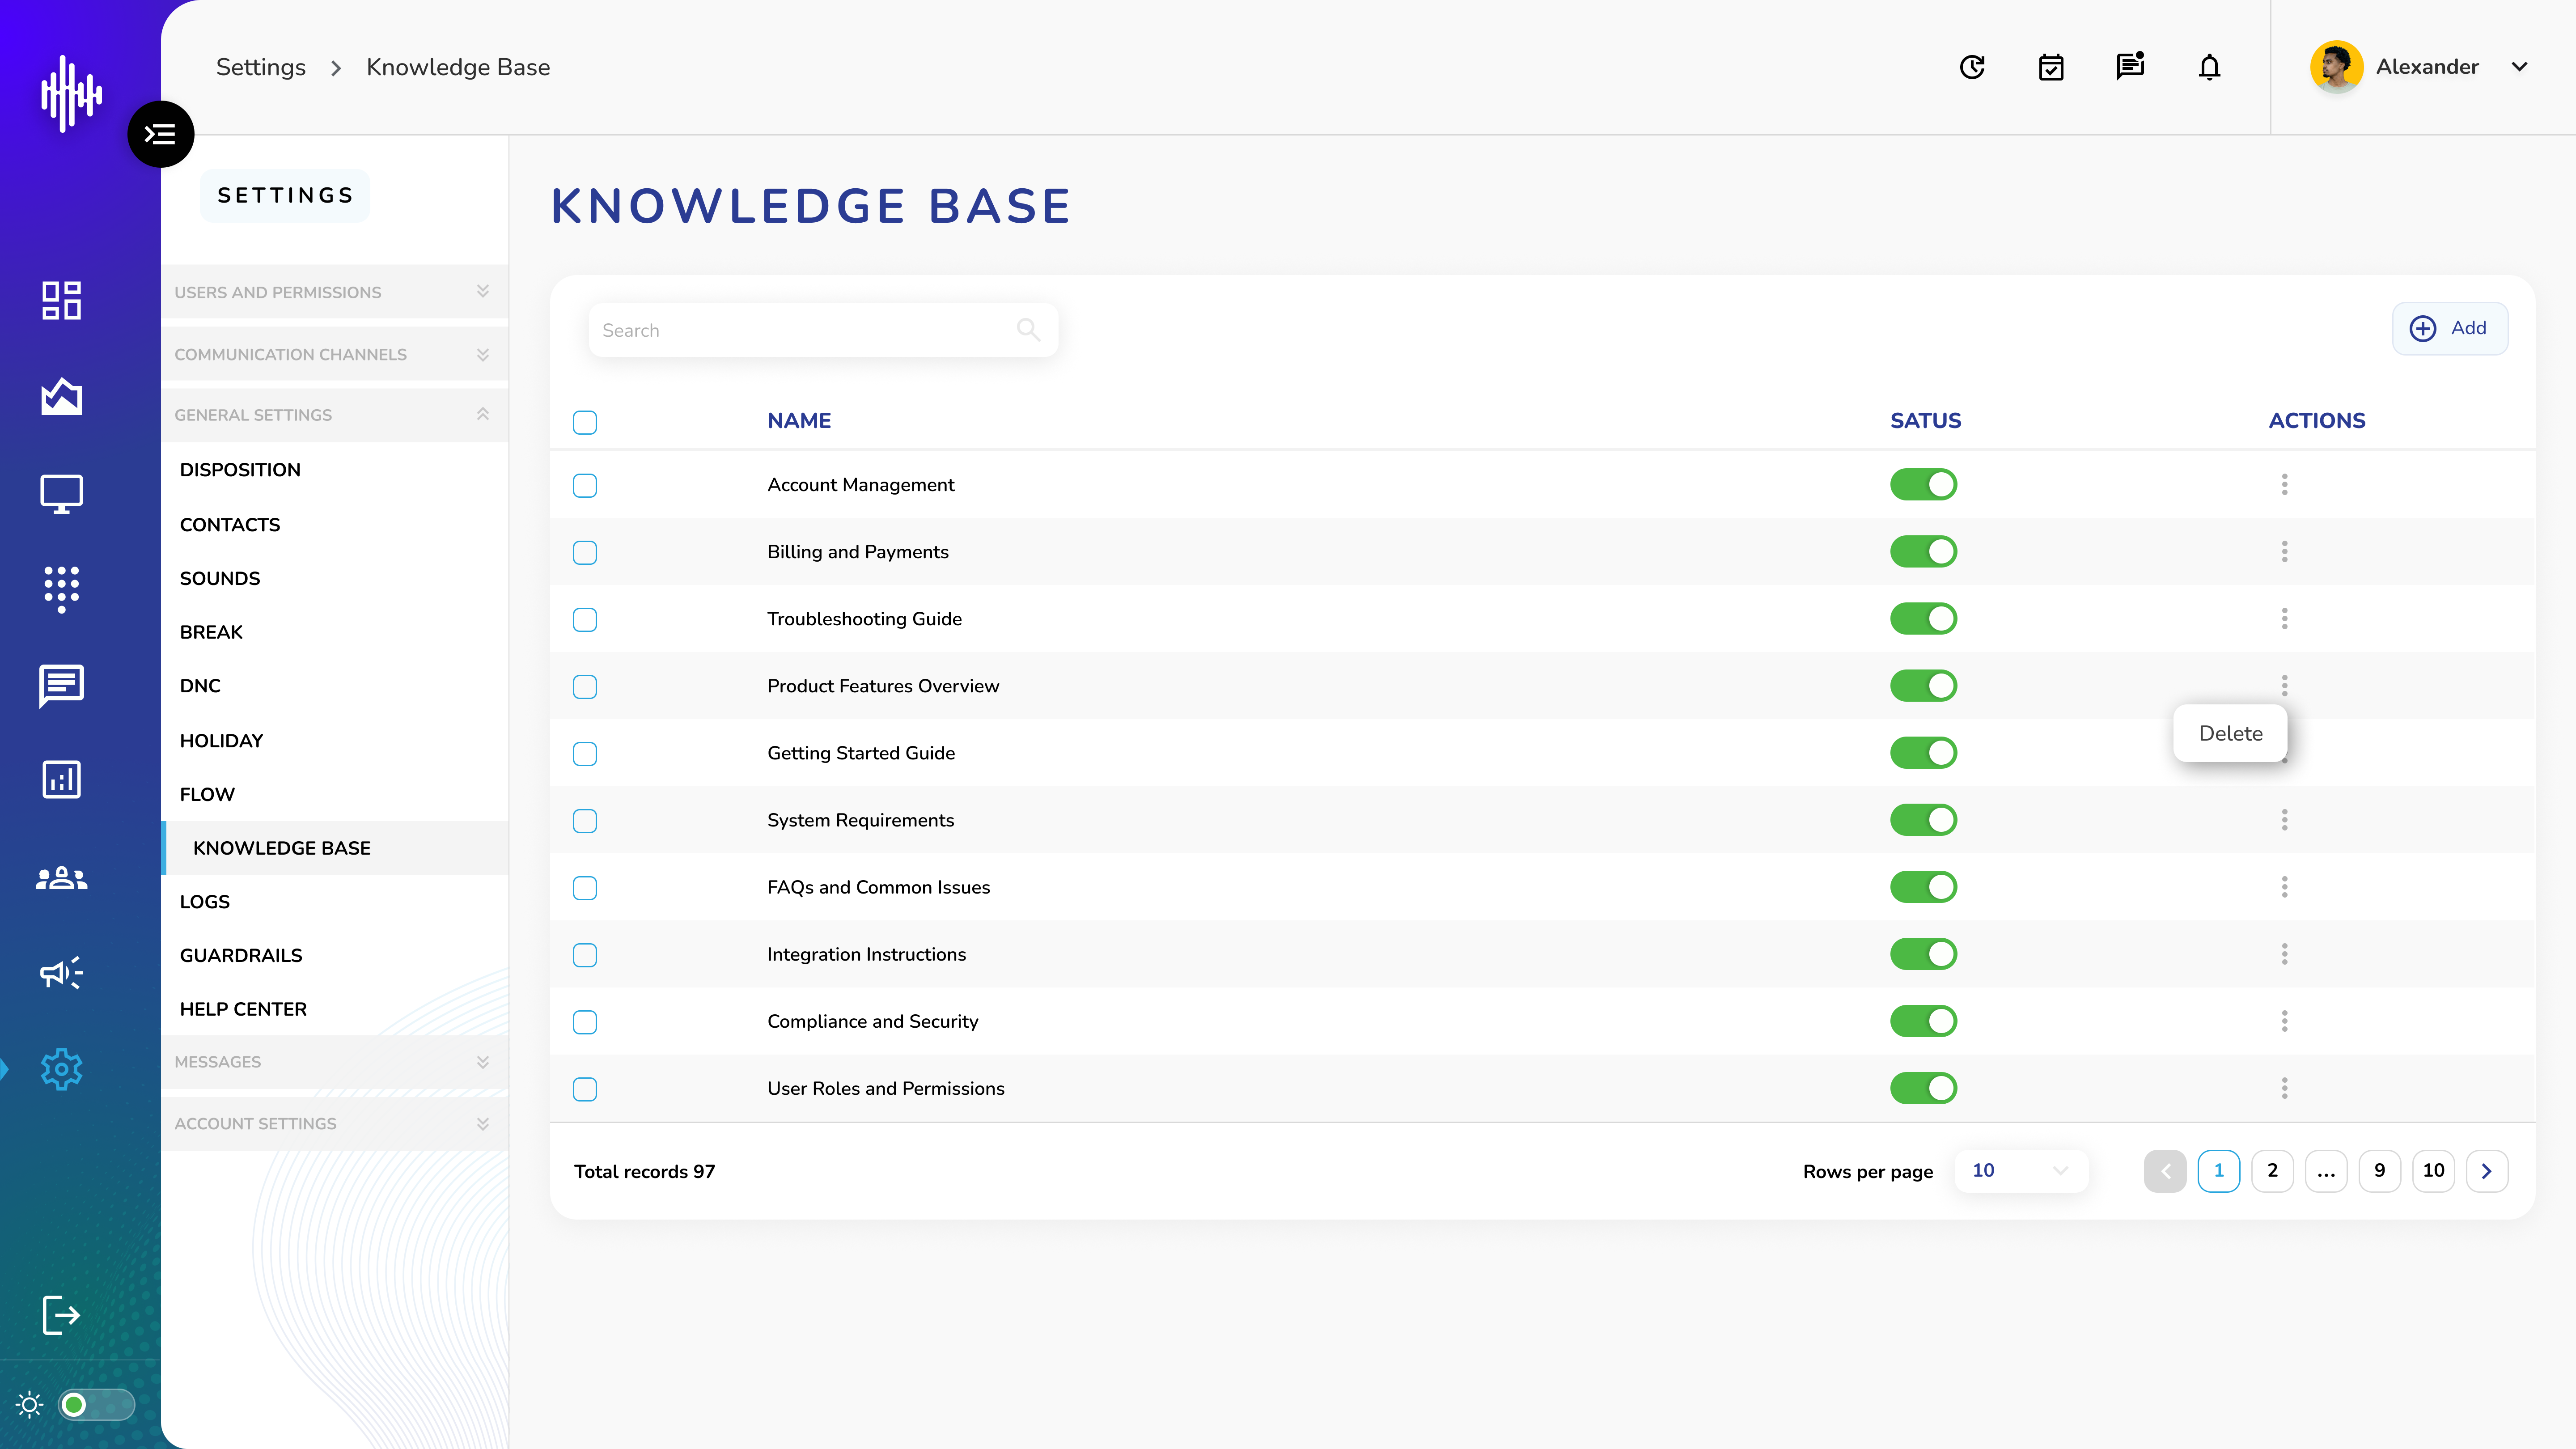Go to page 2

[2272, 1171]
